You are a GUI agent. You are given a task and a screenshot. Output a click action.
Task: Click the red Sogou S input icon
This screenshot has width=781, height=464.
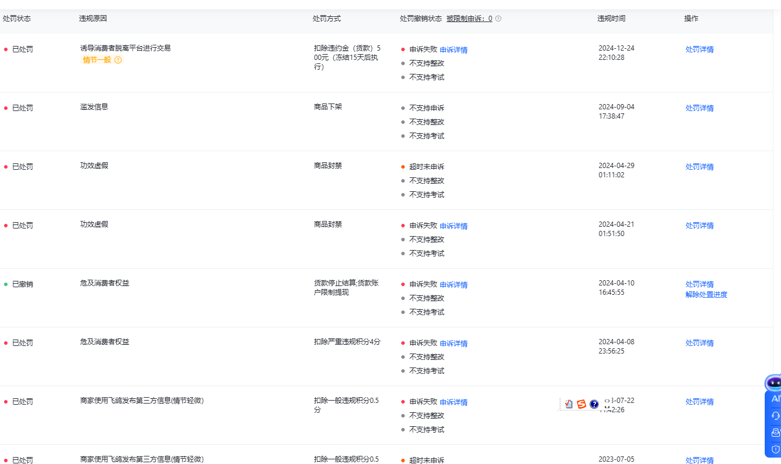tap(581, 404)
